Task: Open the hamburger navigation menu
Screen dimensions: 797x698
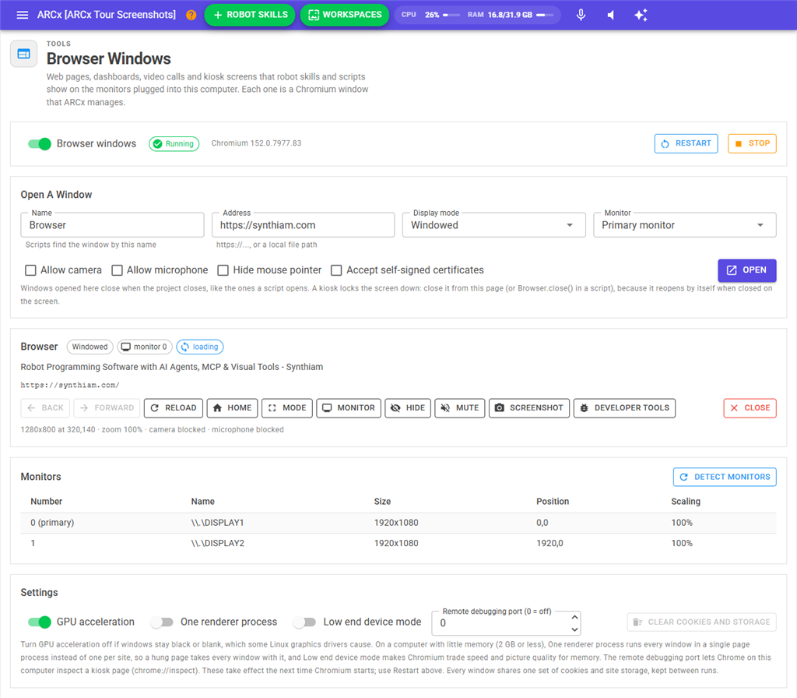Action: tap(23, 15)
